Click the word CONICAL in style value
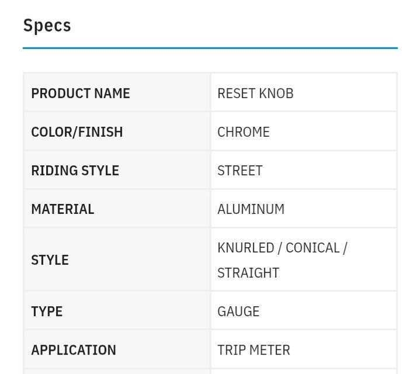 click(313, 248)
